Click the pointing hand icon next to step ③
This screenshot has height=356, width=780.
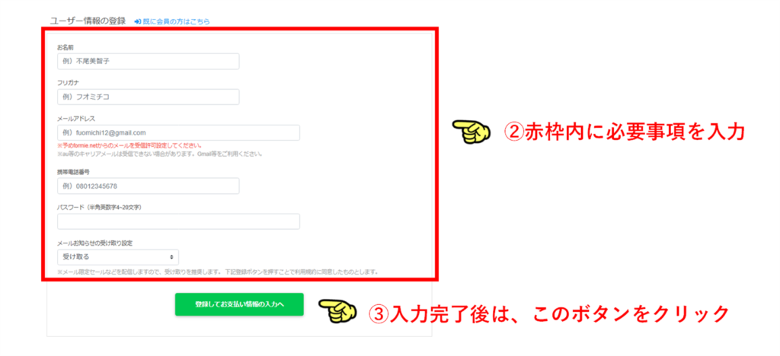click(337, 312)
